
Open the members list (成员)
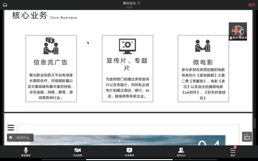181,151
